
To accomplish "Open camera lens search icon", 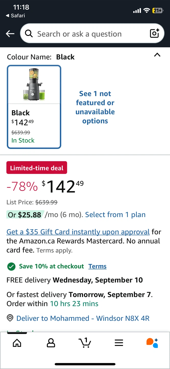I will tap(154, 33).
